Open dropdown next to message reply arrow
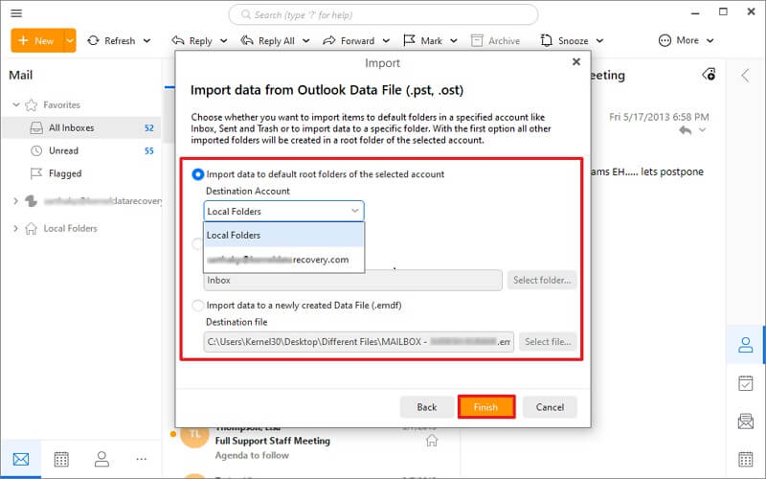Screen dimensions: 766x479 pyautogui.click(x=703, y=130)
